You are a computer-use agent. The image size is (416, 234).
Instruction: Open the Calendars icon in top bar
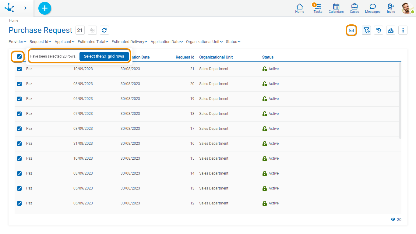coord(336,8)
